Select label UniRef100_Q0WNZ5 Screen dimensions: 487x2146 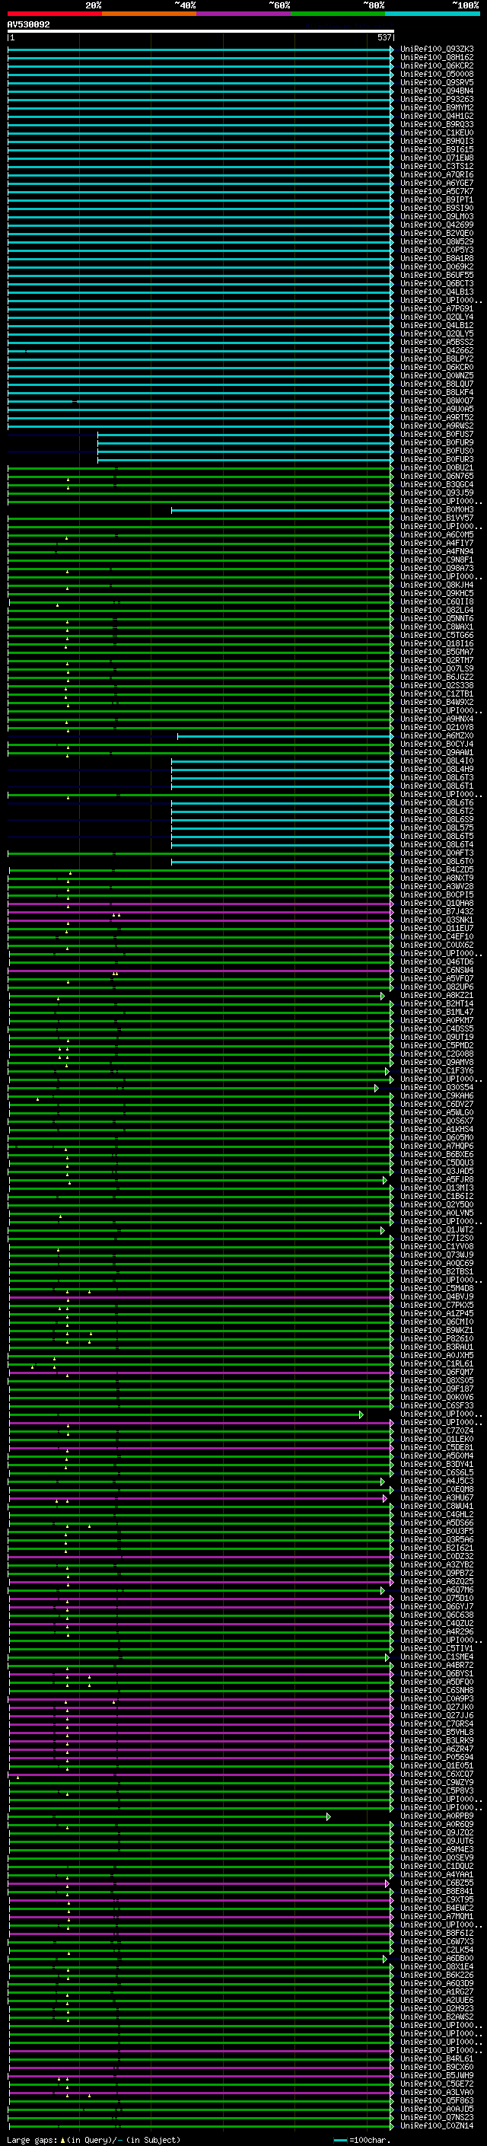pos(437,376)
